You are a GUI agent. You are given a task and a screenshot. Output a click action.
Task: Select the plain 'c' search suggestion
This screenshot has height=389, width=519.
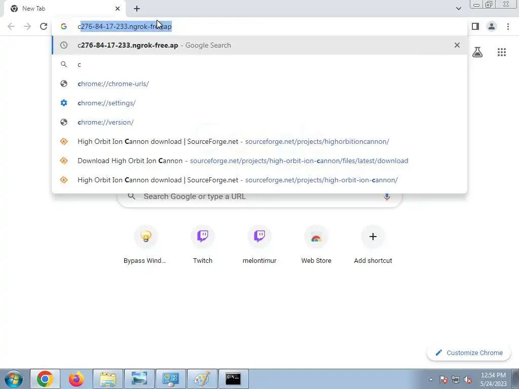[x=259, y=64]
